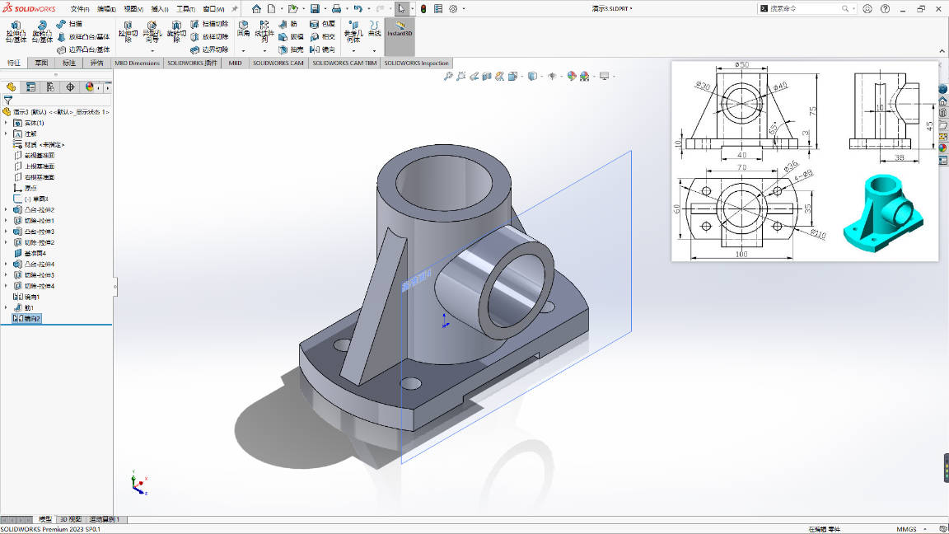Select the Swept Boss (扫描) tool
This screenshot has height=534, width=949.
69,24
